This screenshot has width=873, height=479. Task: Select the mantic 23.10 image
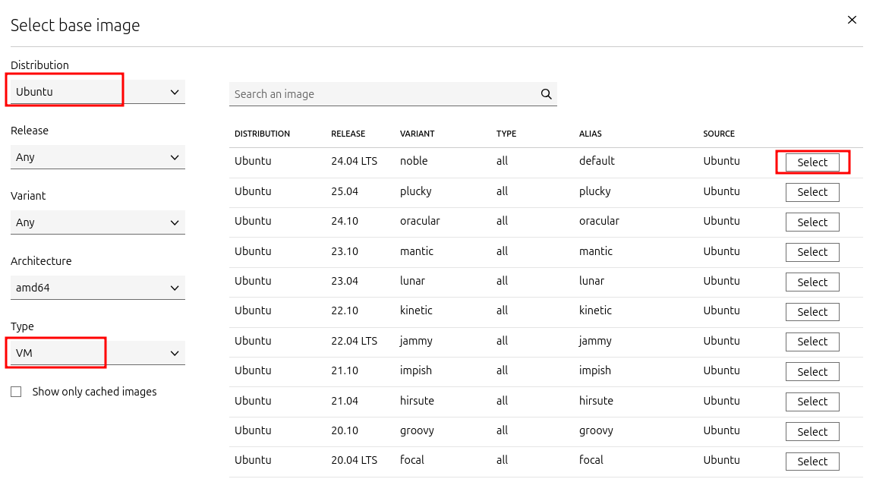[x=812, y=252]
